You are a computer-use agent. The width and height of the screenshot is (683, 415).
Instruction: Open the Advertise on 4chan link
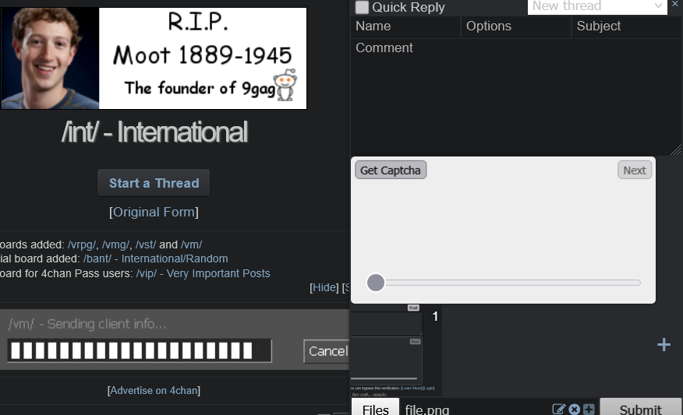[x=154, y=391]
